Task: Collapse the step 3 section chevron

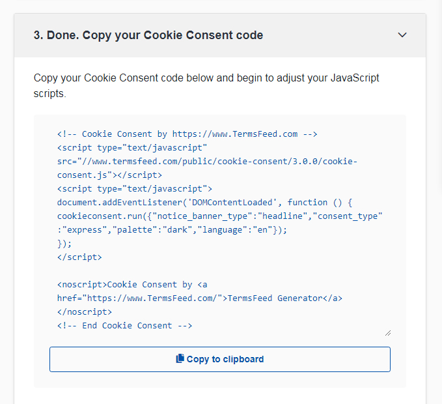Action: pyautogui.click(x=402, y=35)
